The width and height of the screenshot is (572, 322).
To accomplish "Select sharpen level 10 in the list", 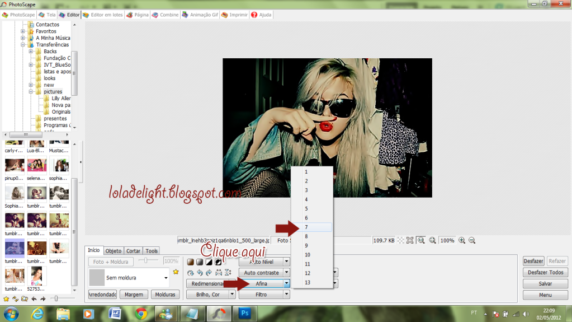I will point(312,255).
